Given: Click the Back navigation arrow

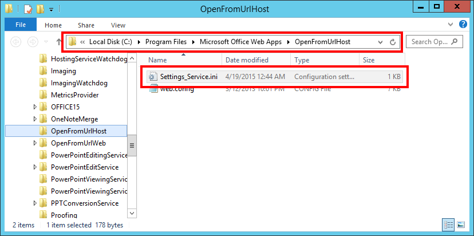Looking at the screenshot, I should point(15,42).
